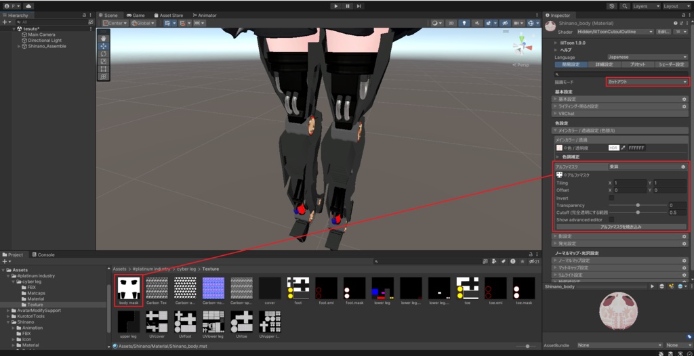Select the Move tool in Scene
694x356 pixels.
[x=104, y=47]
